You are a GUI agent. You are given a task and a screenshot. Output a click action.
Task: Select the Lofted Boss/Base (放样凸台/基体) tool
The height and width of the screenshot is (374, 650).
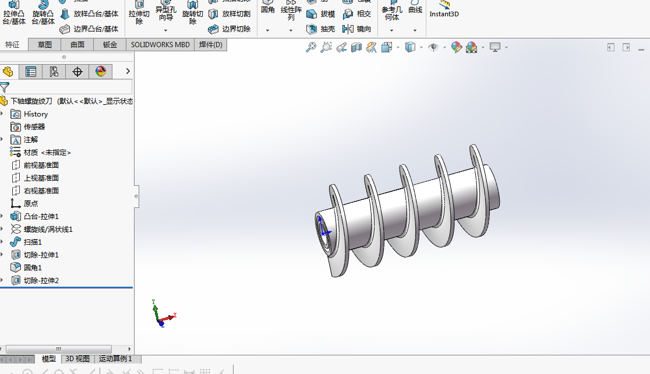(x=89, y=14)
